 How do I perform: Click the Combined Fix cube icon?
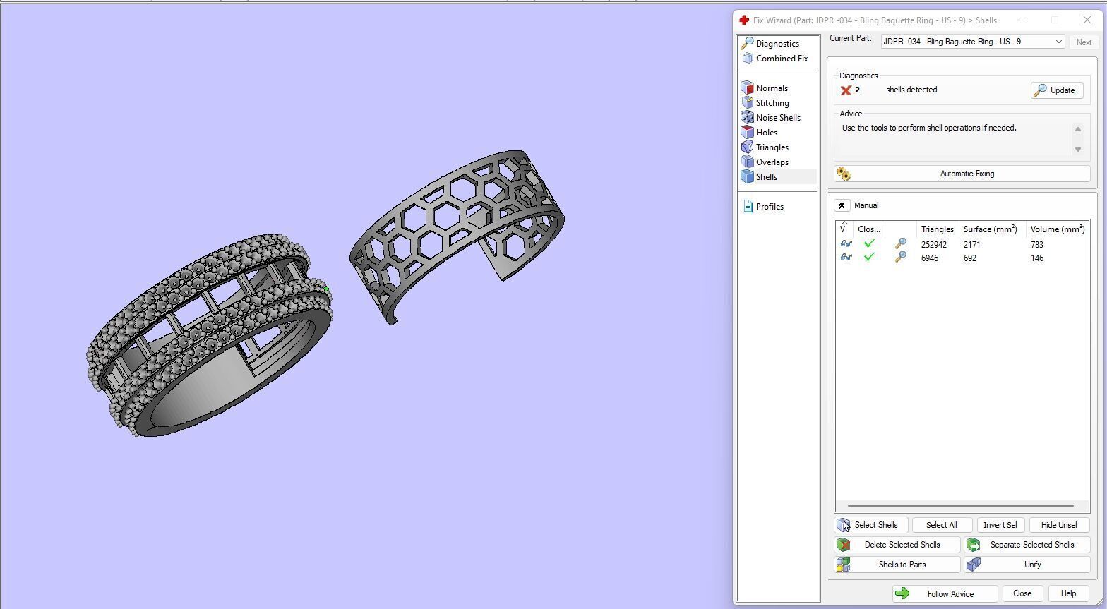[748, 59]
